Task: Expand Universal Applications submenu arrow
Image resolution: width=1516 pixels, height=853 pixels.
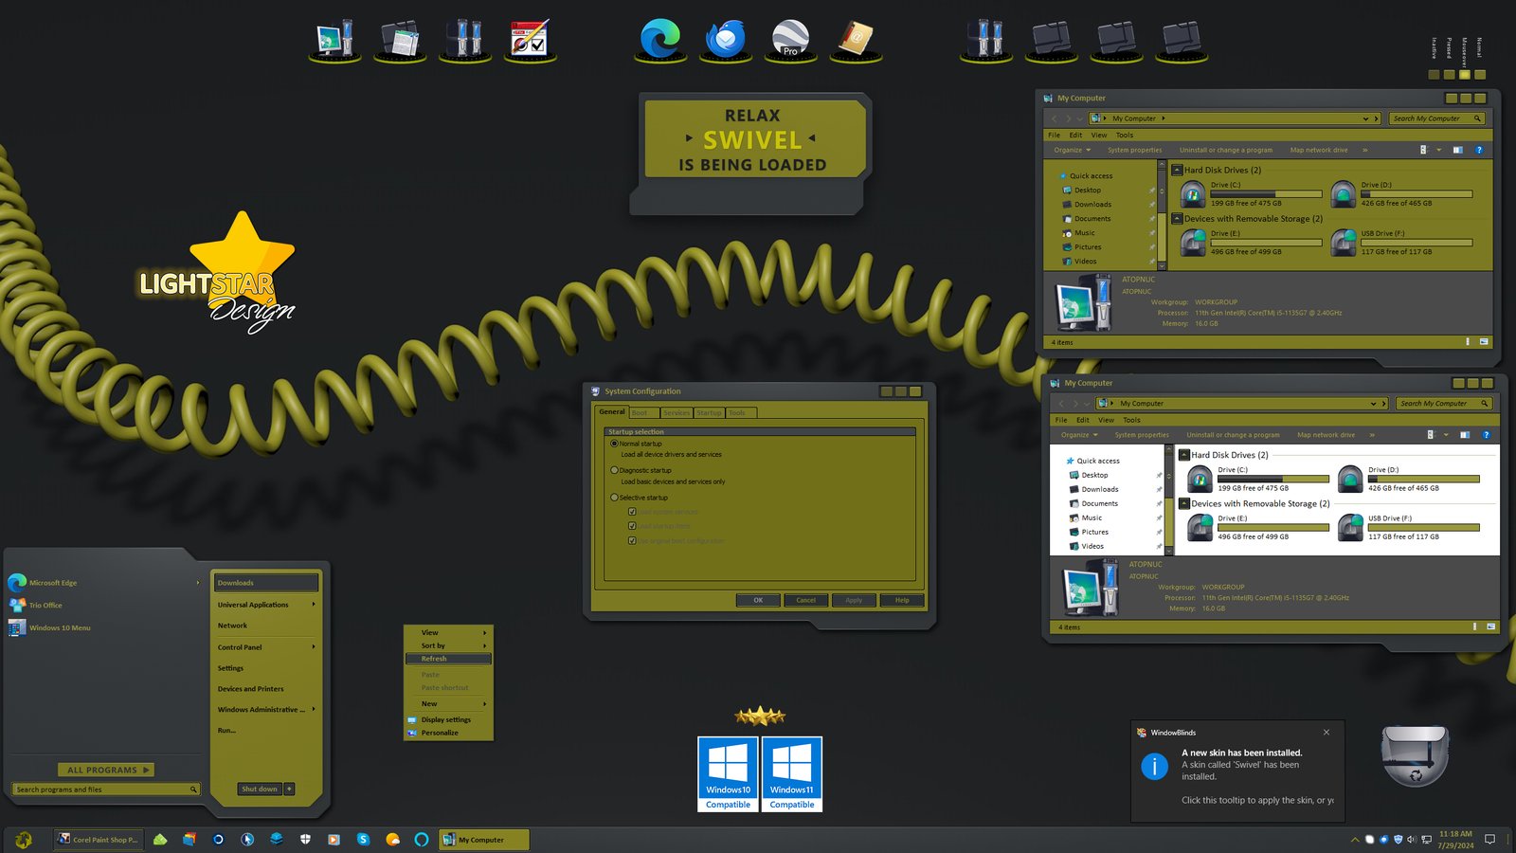Action: 314,604
